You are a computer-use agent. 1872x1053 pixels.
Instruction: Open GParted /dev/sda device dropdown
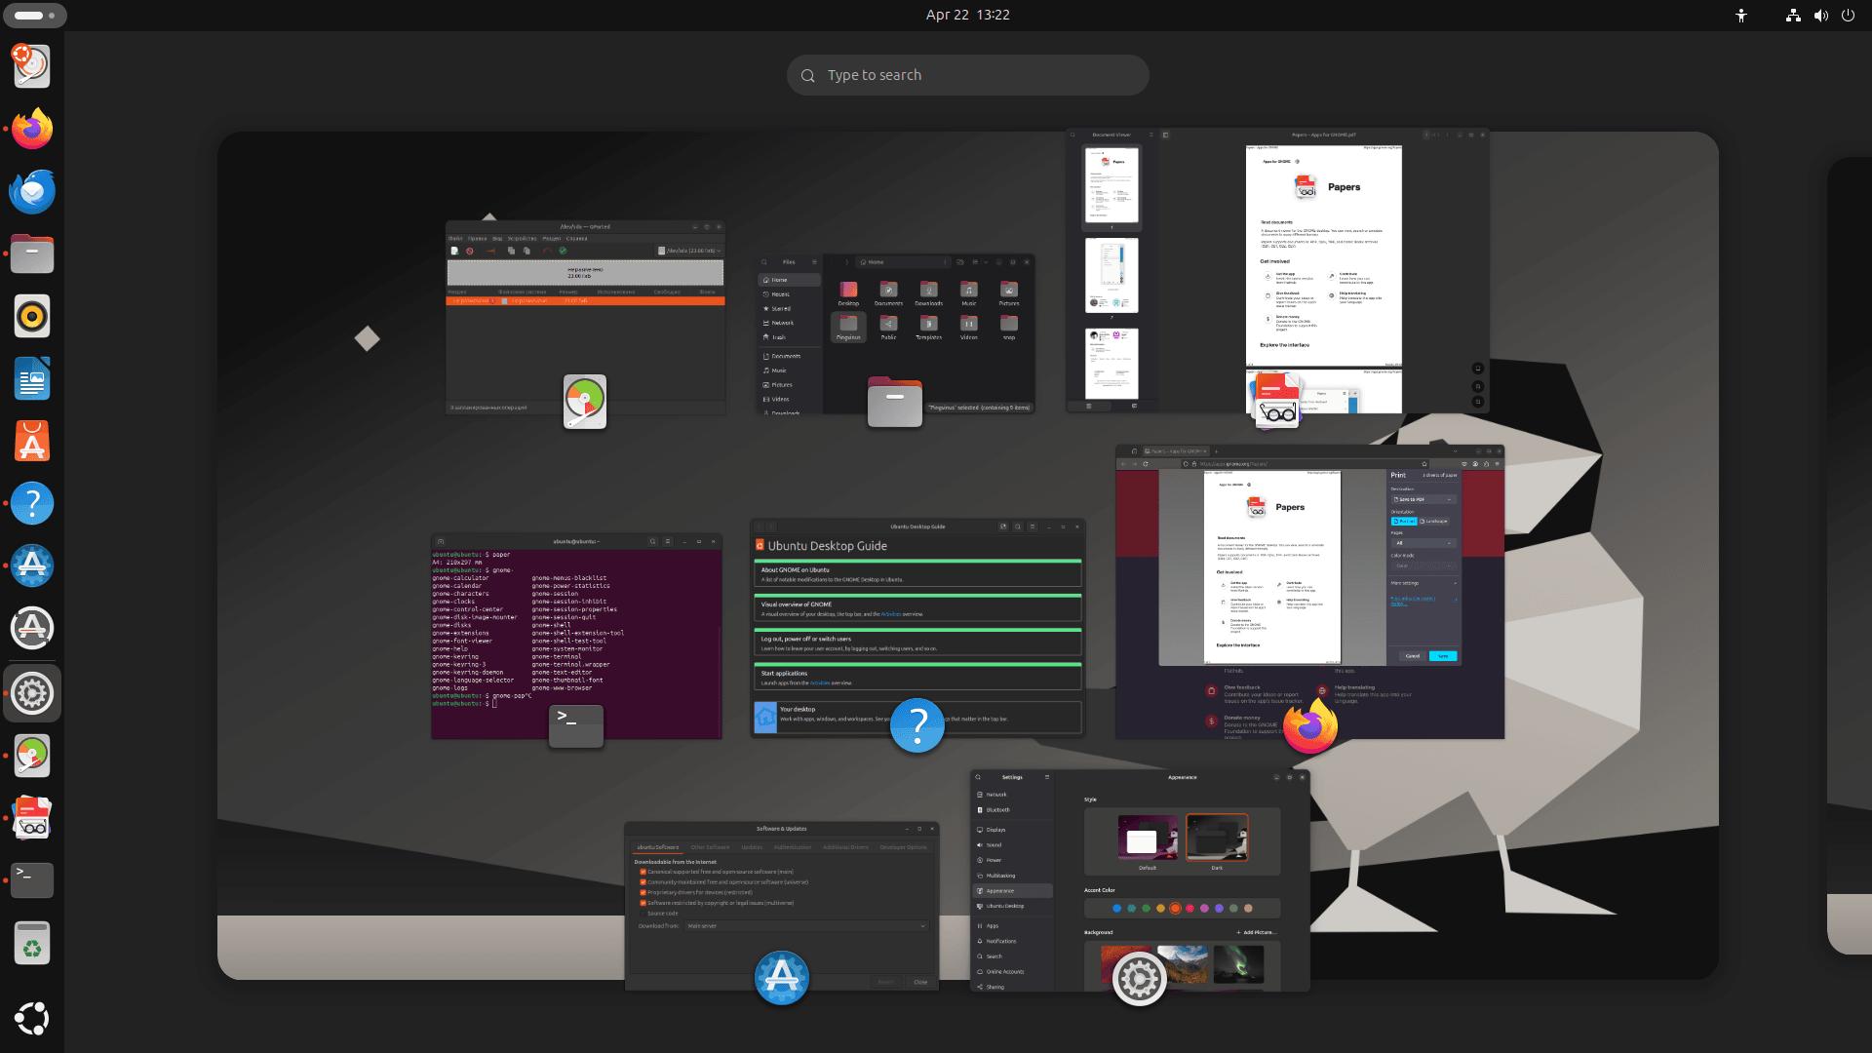[690, 251]
